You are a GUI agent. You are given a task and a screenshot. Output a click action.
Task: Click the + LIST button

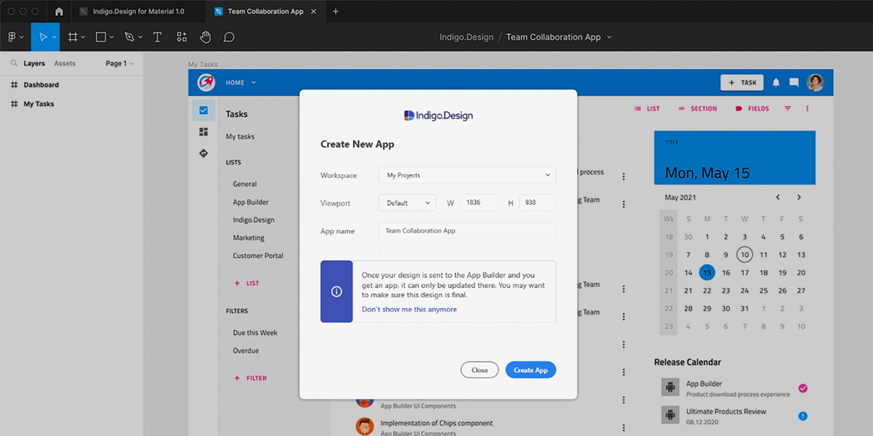click(247, 283)
